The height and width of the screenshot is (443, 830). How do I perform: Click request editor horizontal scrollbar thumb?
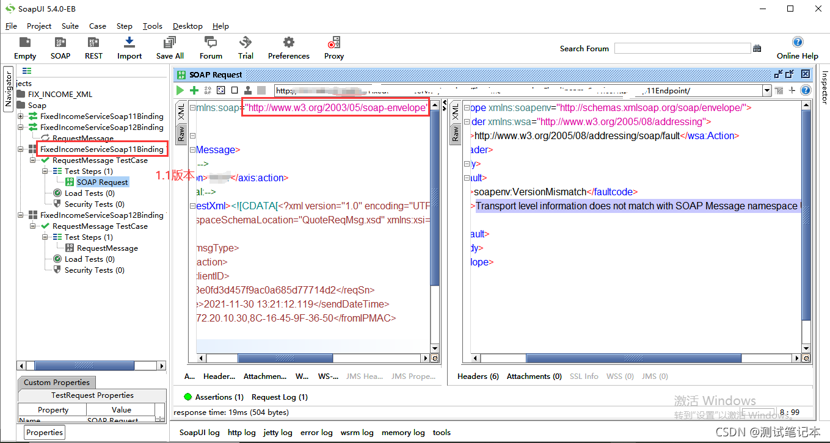tap(285, 358)
